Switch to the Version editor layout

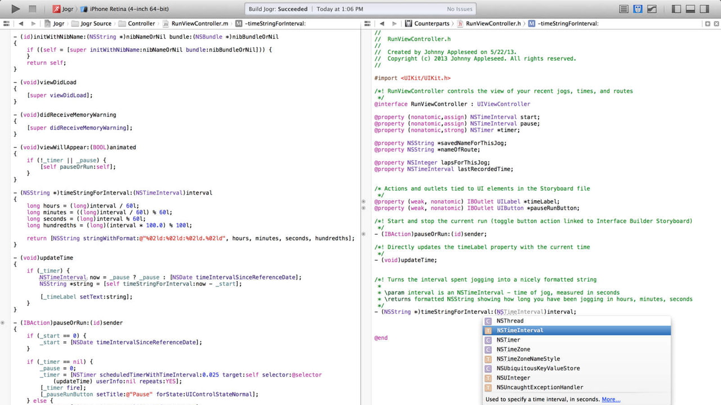(652, 9)
